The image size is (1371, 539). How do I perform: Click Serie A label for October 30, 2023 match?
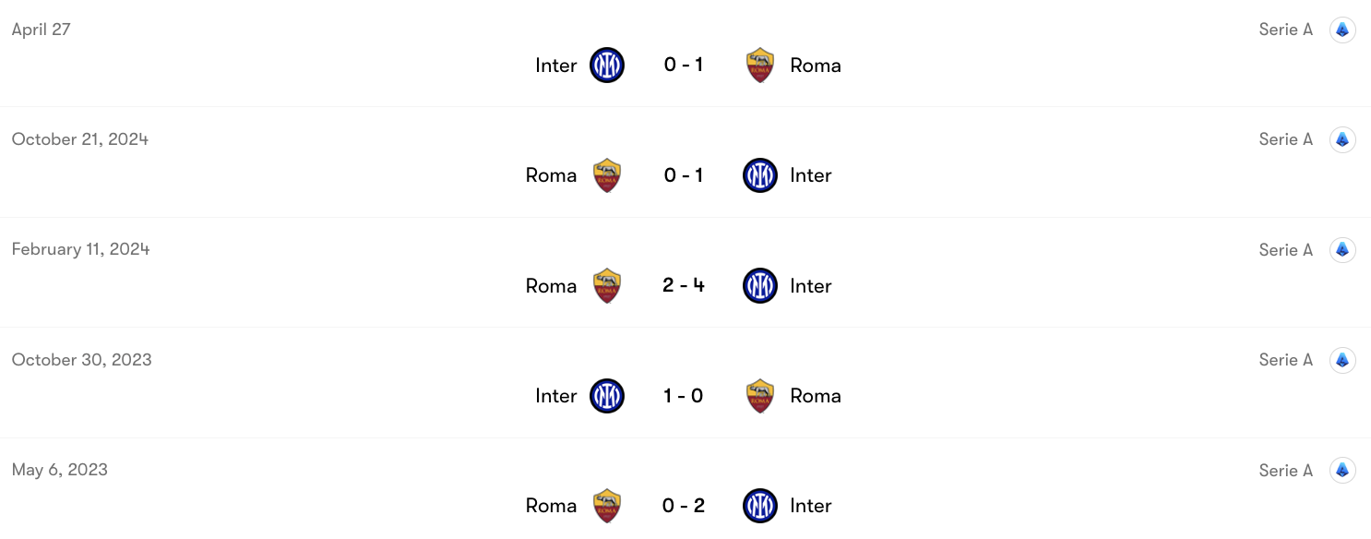1285,360
